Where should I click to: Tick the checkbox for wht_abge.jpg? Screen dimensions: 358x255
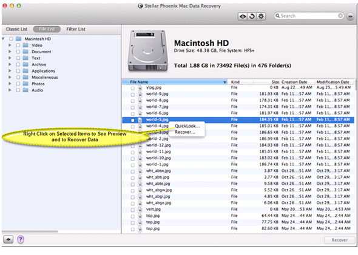point(133,204)
